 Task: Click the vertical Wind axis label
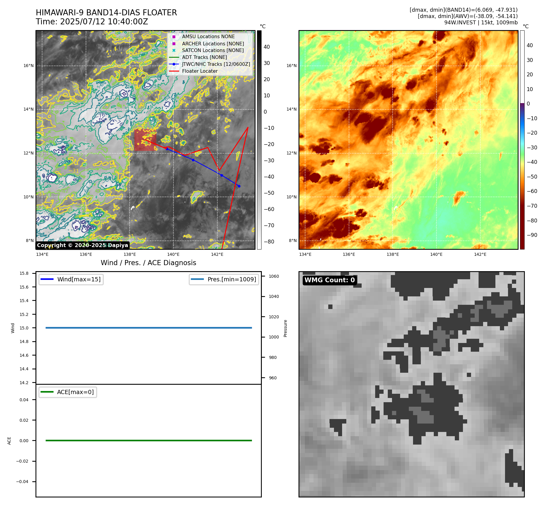pos(13,328)
